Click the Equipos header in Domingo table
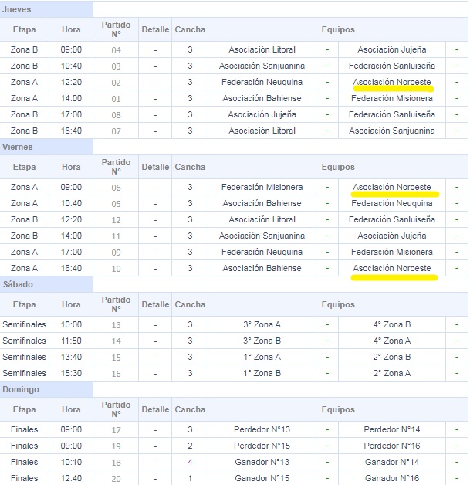 tap(338, 409)
